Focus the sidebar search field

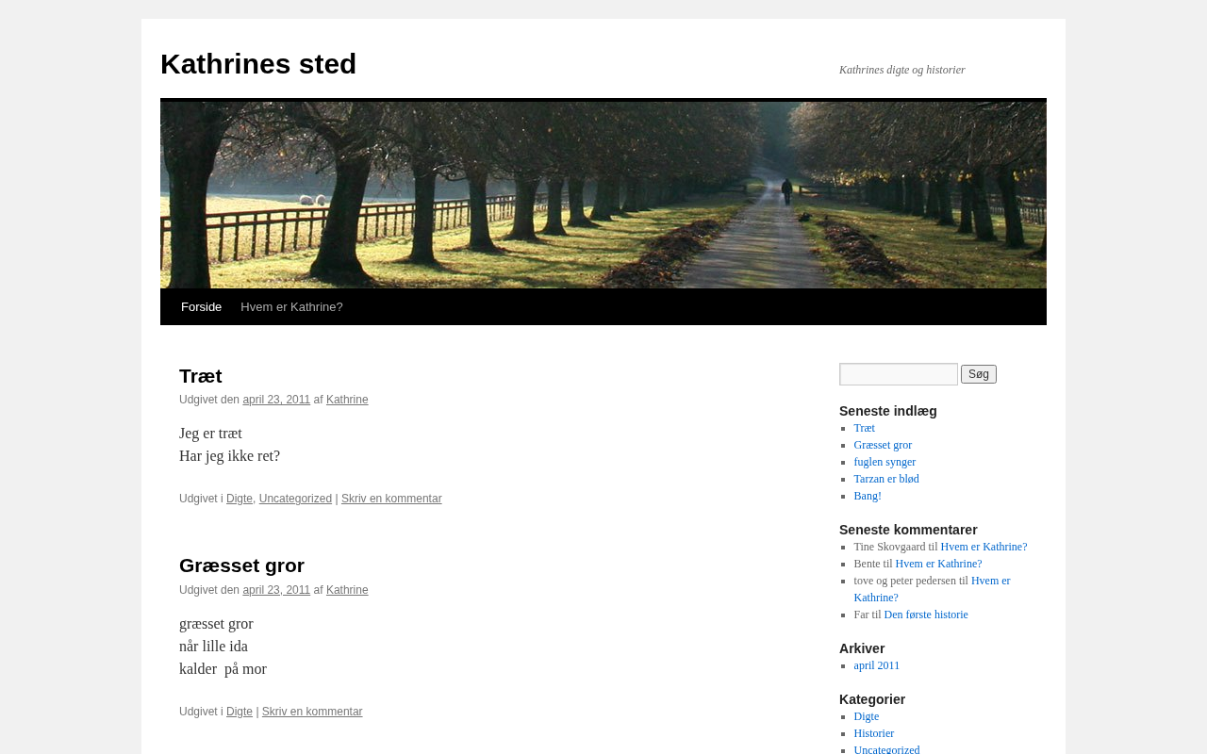[x=899, y=374]
